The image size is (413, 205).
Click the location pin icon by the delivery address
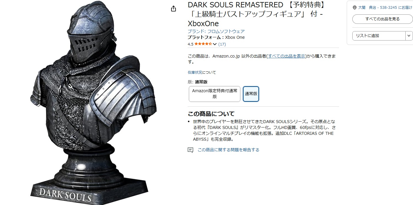[354, 8]
